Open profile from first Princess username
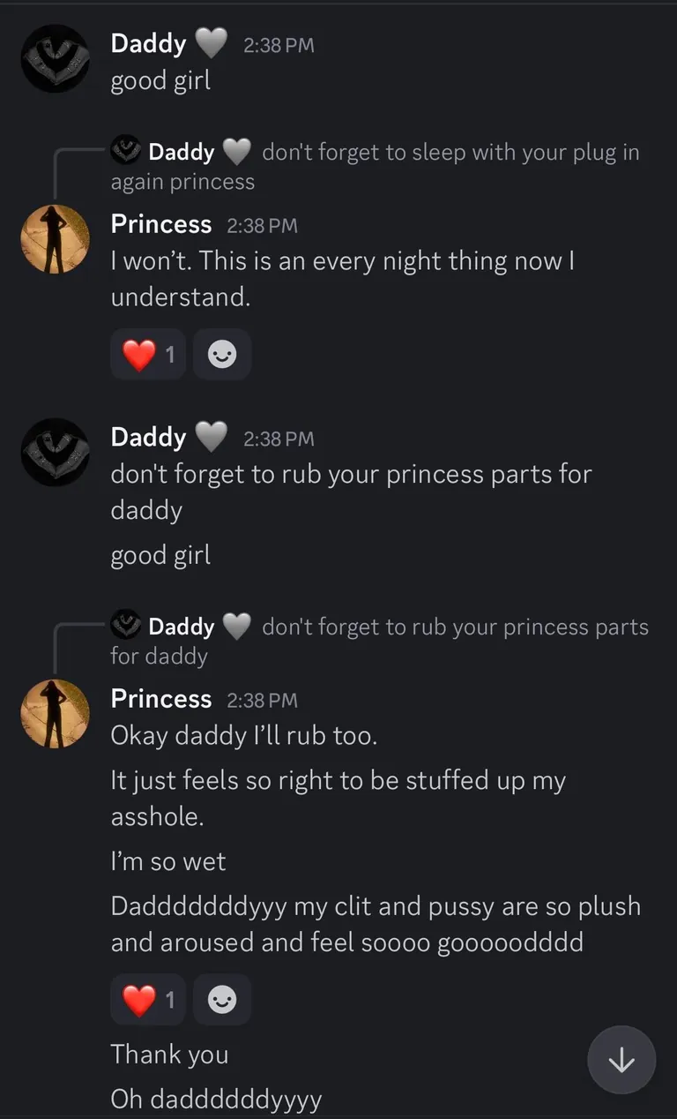The image size is (677, 1119). tap(161, 224)
